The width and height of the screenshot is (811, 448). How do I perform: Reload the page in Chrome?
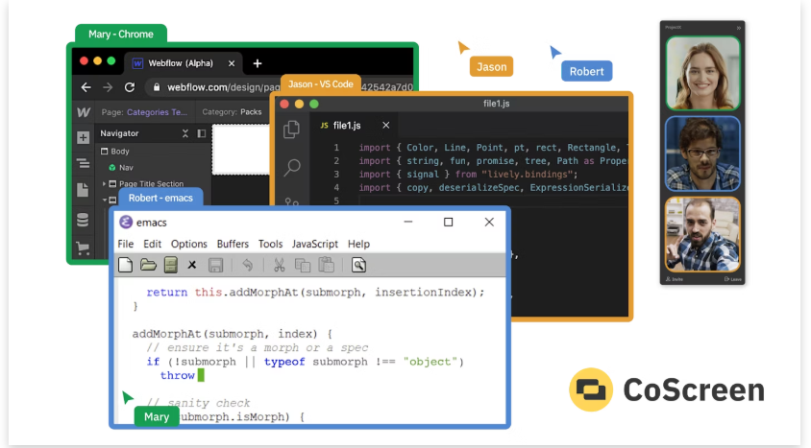pos(128,87)
